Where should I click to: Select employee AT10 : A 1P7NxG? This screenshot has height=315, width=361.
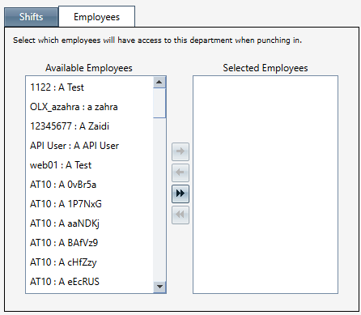pos(89,204)
